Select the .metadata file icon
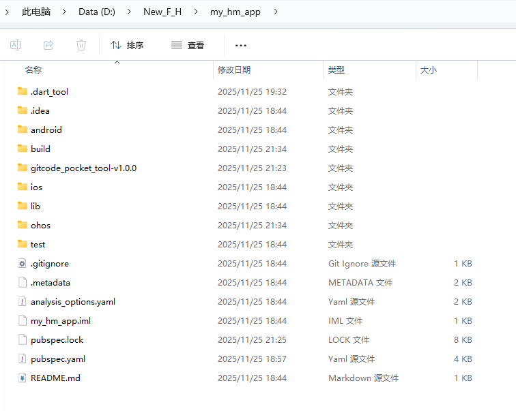516x411 pixels. [x=22, y=282]
